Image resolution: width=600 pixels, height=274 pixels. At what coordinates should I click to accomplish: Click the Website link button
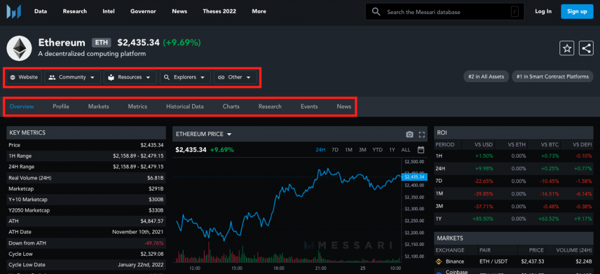point(24,77)
